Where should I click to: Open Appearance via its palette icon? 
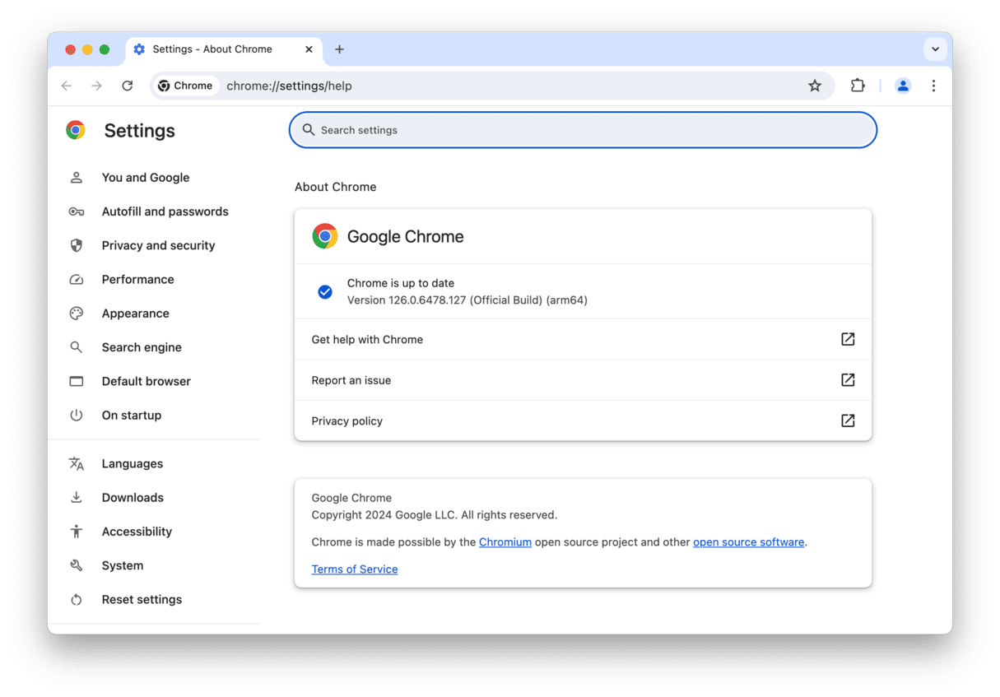point(76,313)
